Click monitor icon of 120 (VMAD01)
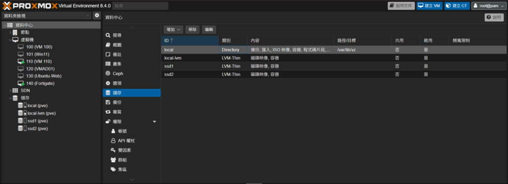Viewport: 508px width, 184px height. click(x=21, y=68)
